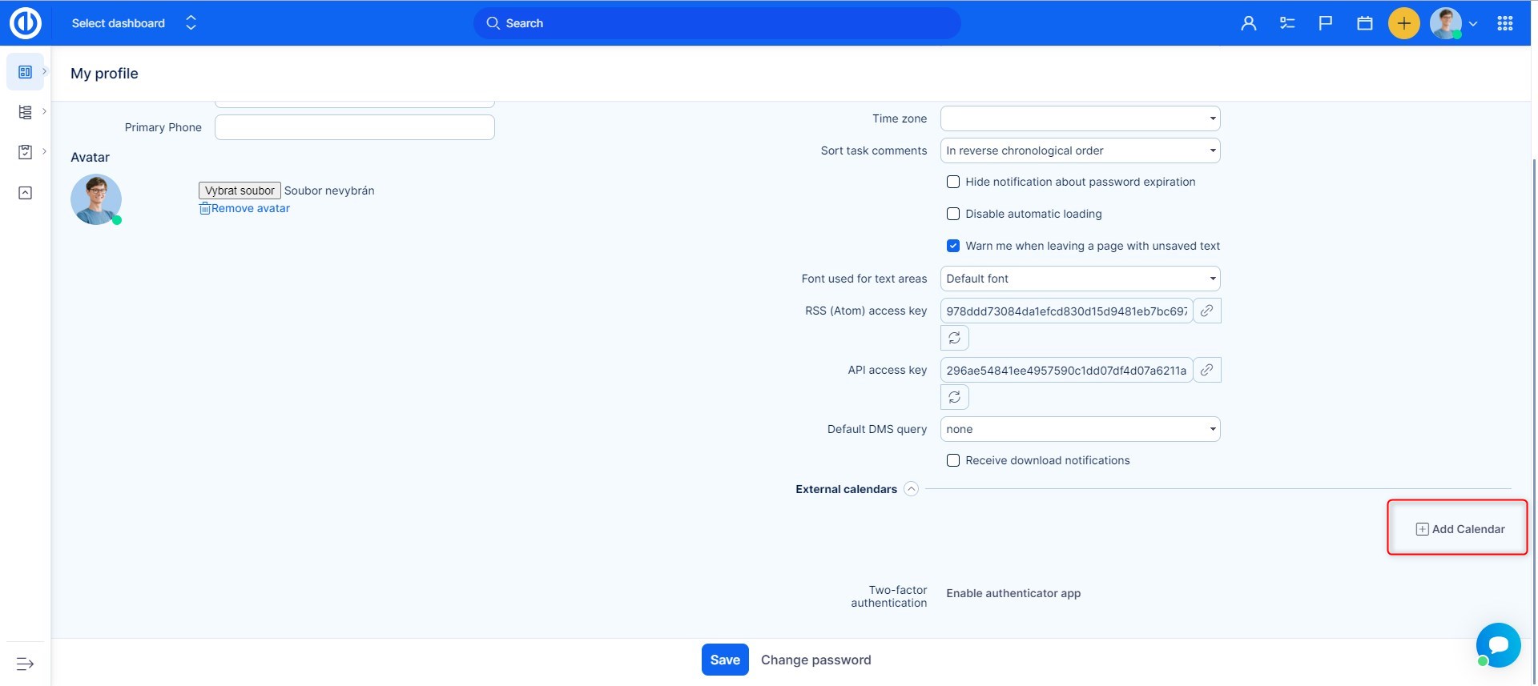Open the calendar icon in top bar
Image resolution: width=1538 pixels, height=686 pixels.
coord(1365,23)
